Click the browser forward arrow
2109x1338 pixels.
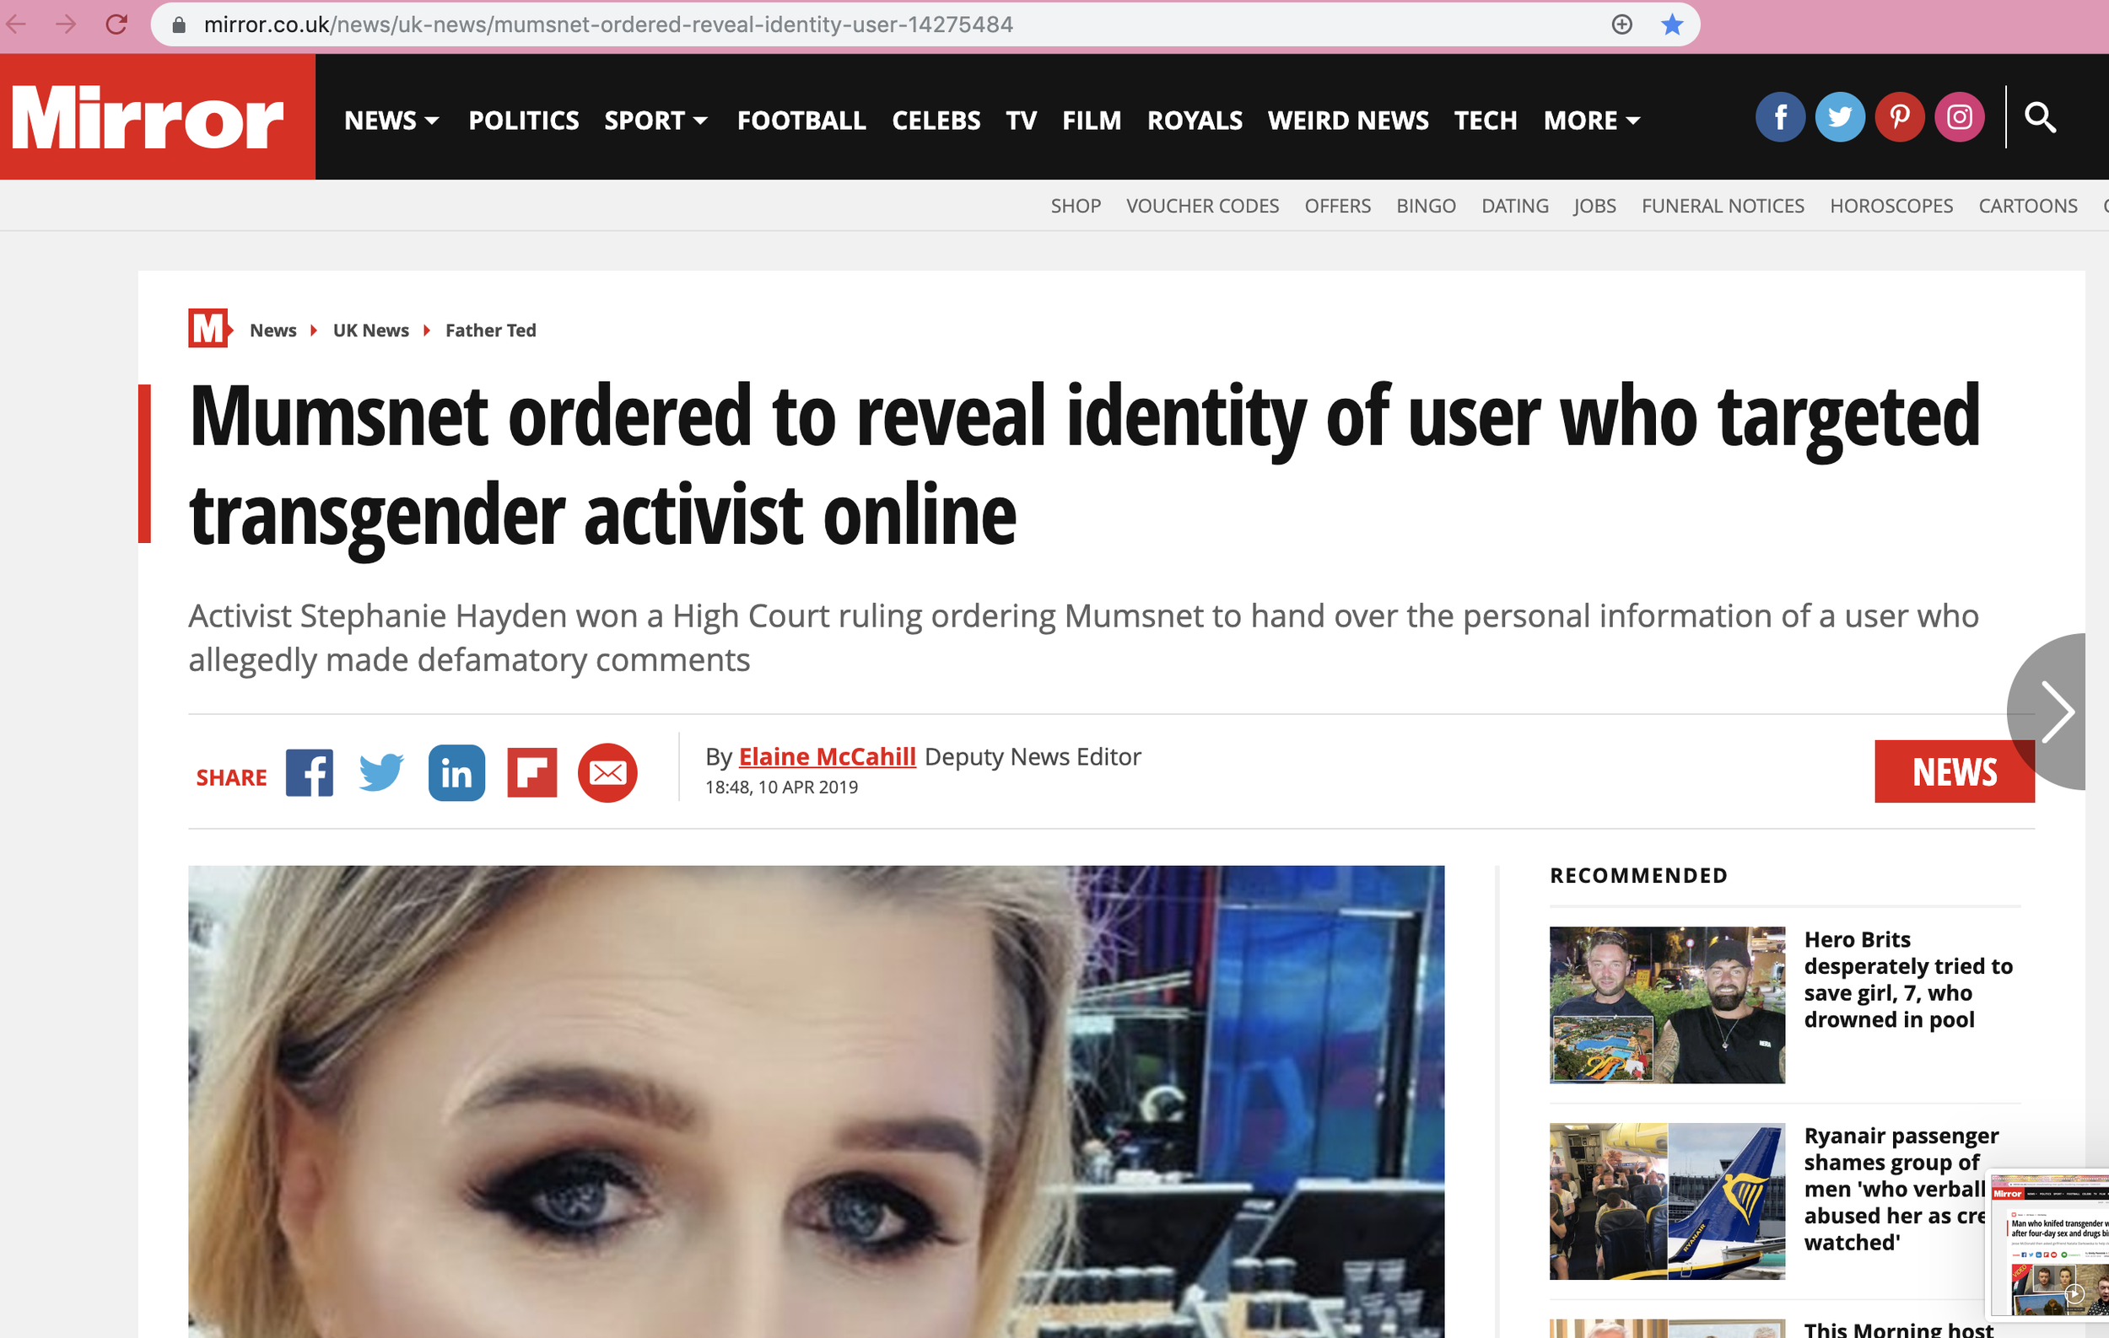point(66,24)
